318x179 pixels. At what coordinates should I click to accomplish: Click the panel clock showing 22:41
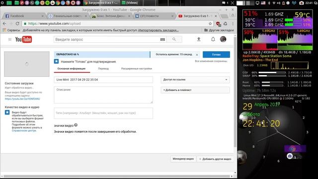coord(309,3)
